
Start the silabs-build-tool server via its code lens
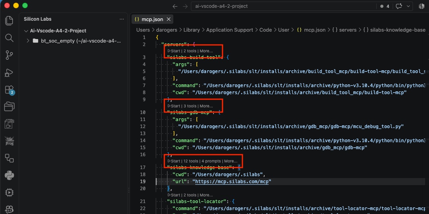point(174,51)
